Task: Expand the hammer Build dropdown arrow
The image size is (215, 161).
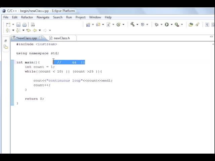Action: coord(137,24)
